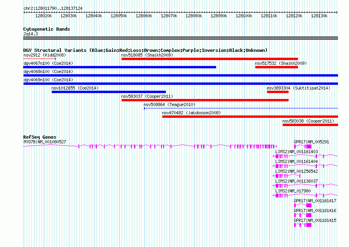Click the LIMS2|NM_001256542 transcript label
This screenshot has width=349, height=247.
(x=296, y=171)
